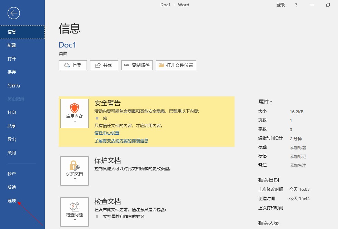Open the 帐户 page

click(22, 174)
